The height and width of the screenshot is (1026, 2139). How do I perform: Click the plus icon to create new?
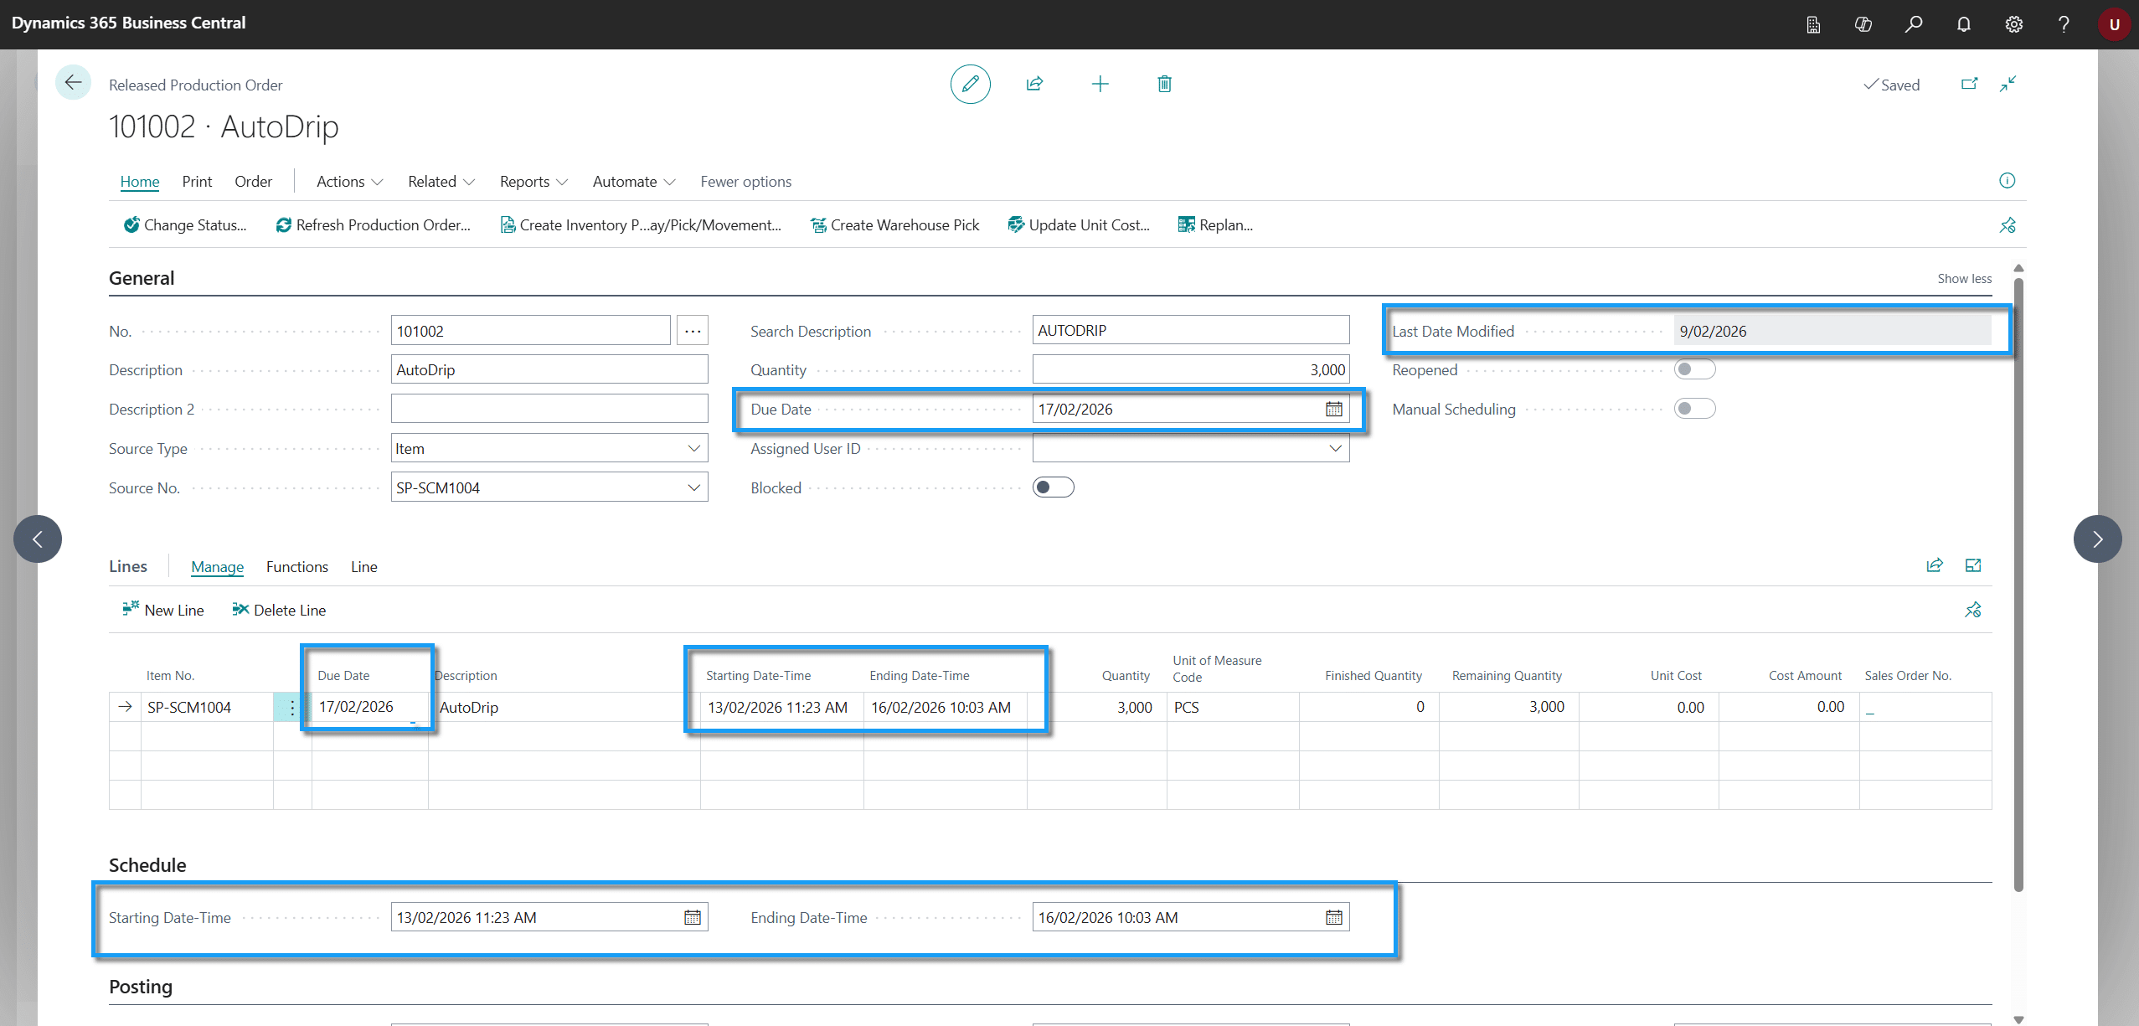point(1100,84)
